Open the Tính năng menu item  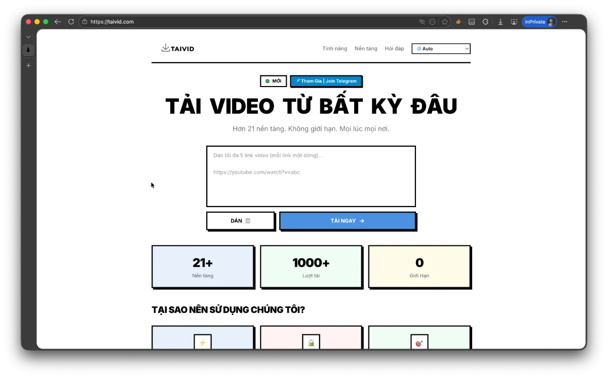tap(334, 48)
